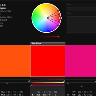The height and width of the screenshot is (96, 96).
Task: Choose the Complementary color rule
Action: [6, 17]
